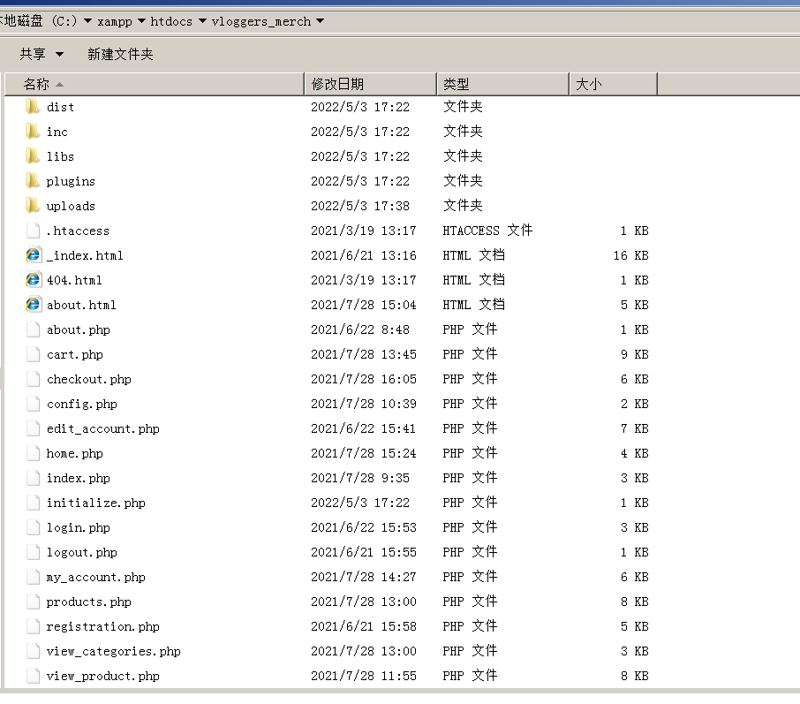Click the cart.php file icon
The image size is (800, 704).
click(x=33, y=354)
